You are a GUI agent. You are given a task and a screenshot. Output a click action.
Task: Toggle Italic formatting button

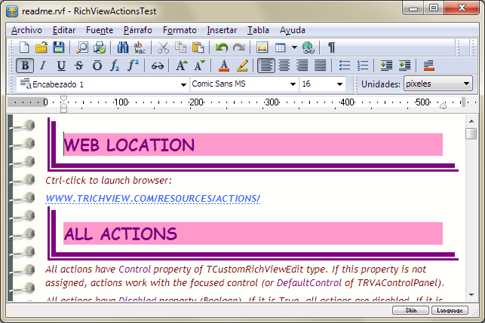43,66
